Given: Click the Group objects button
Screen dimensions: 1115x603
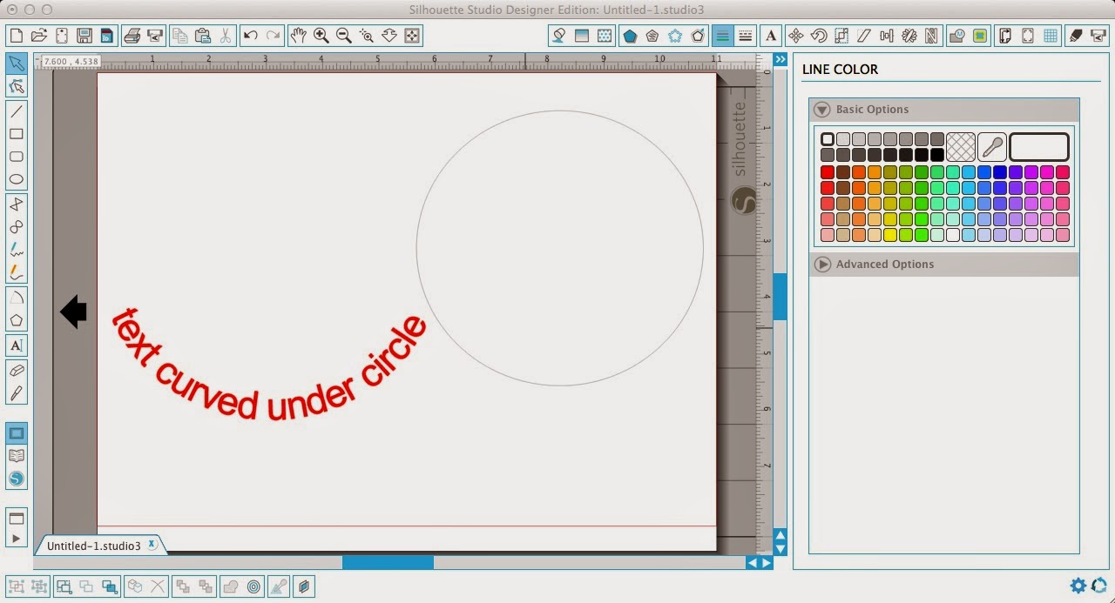Looking at the screenshot, I should [64, 586].
